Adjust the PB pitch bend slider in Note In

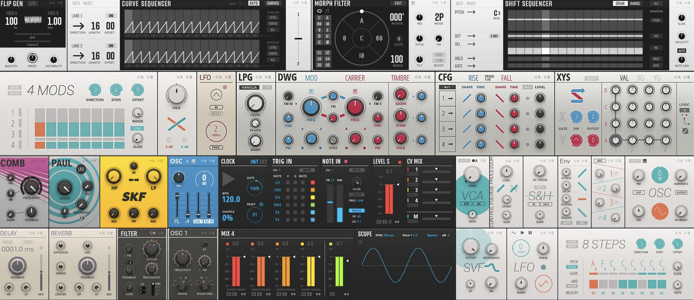(330, 203)
